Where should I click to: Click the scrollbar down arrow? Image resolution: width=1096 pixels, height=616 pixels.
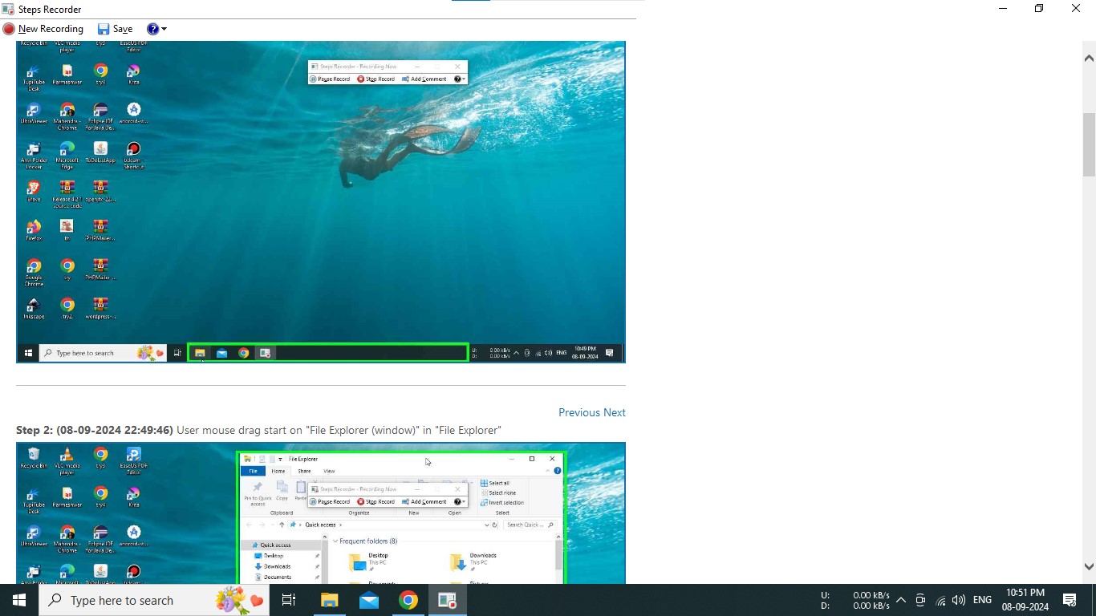(1089, 566)
